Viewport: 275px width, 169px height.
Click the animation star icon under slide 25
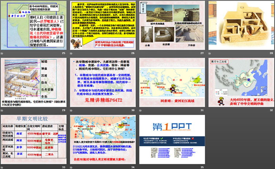2,53
